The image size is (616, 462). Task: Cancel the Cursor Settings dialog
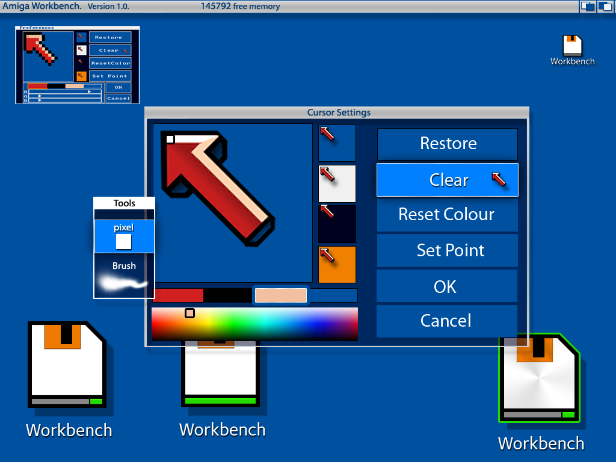click(x=447, y=321)
